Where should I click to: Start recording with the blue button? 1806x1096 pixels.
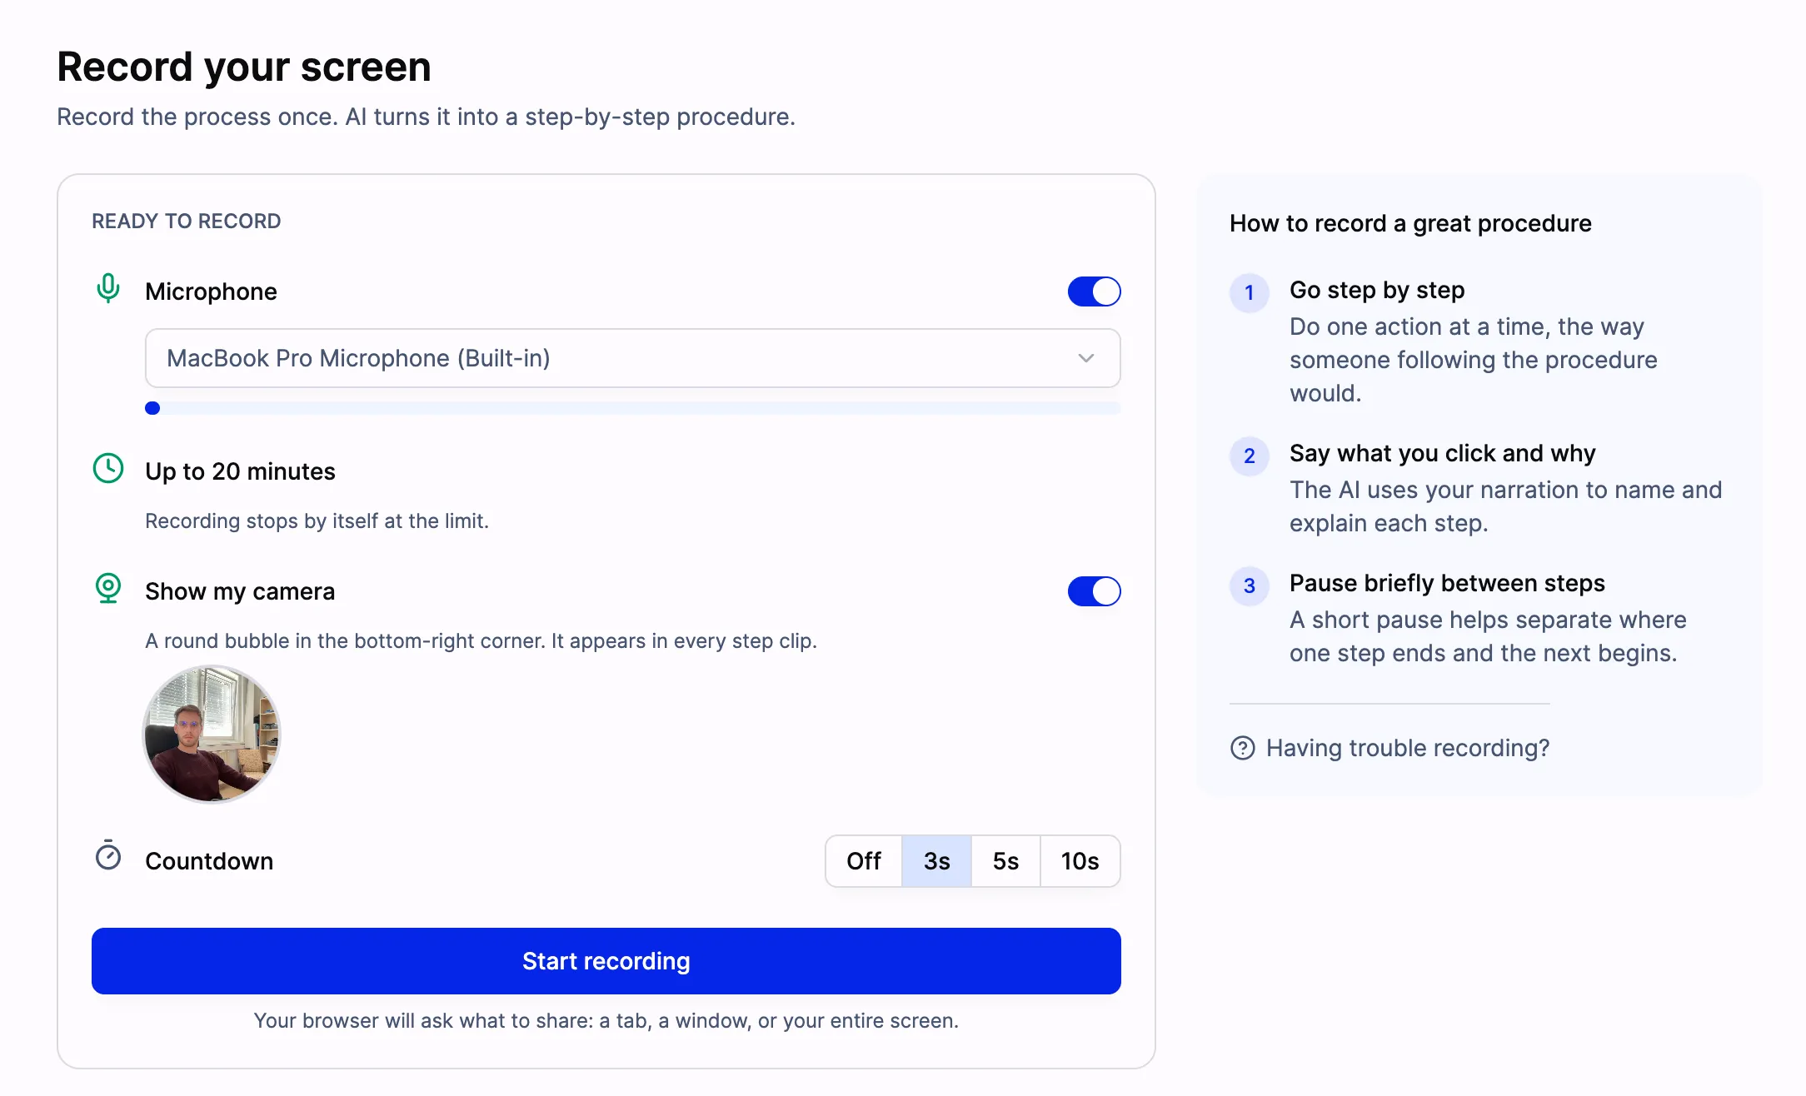pyautogui.click(x=606, y=961)
